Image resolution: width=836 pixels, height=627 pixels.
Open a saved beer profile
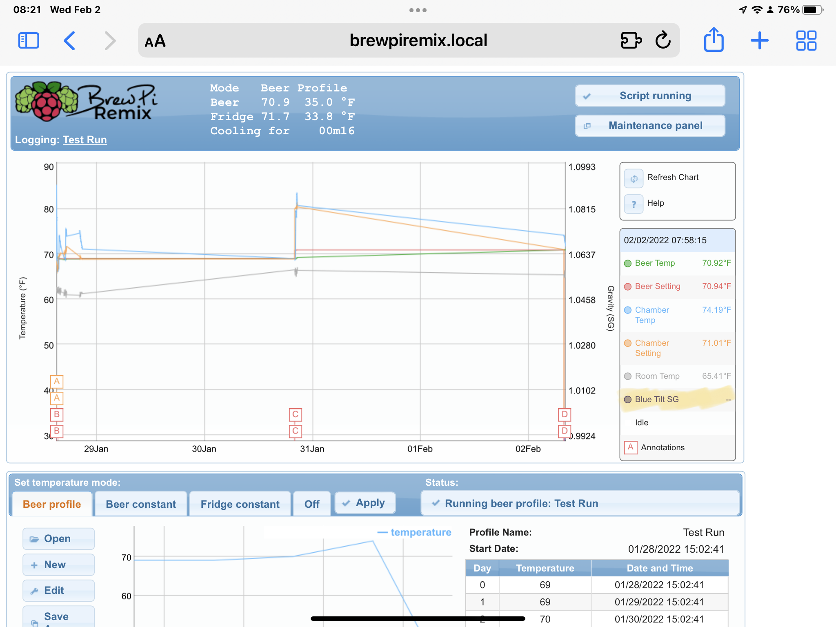click(x=58, y=539)
